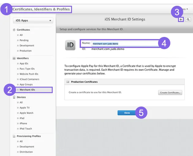The image size is (193, 156).
Task: Select All under Certificates
Action: 21,35
